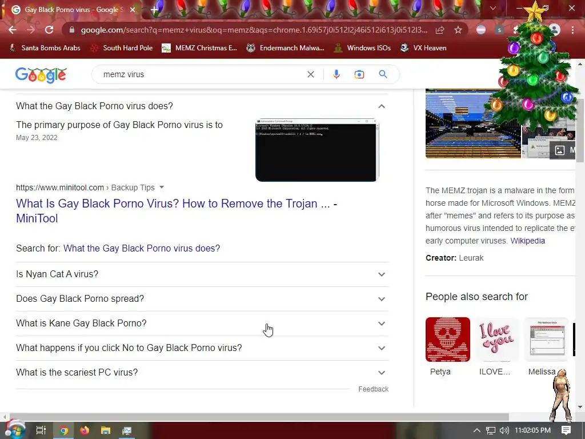Viewport: 585px width, 439px height.
Task: Click the horizontal scrollbar at page bottom
Action: tap(259, 417)
